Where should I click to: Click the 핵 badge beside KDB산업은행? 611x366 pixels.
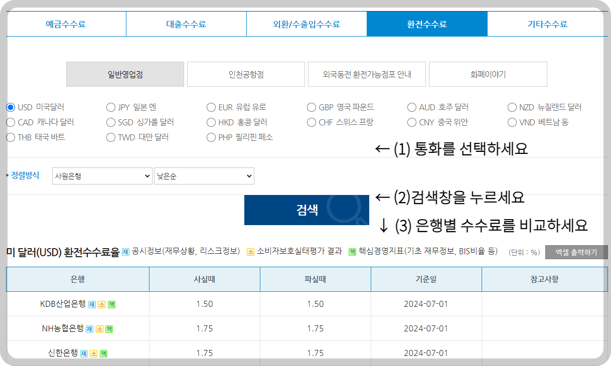click(x=111, y=304)
